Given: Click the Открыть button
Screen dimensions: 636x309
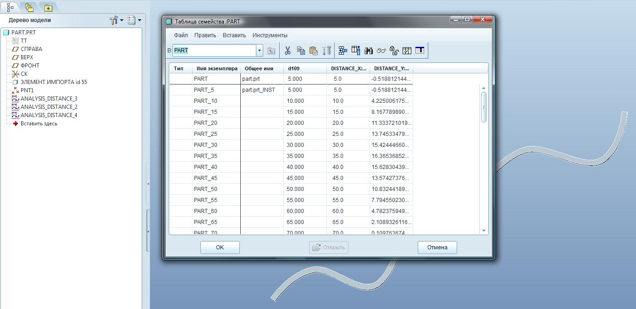Looking at the screenshot, I should pyautogui.click(x=329, y=247).
